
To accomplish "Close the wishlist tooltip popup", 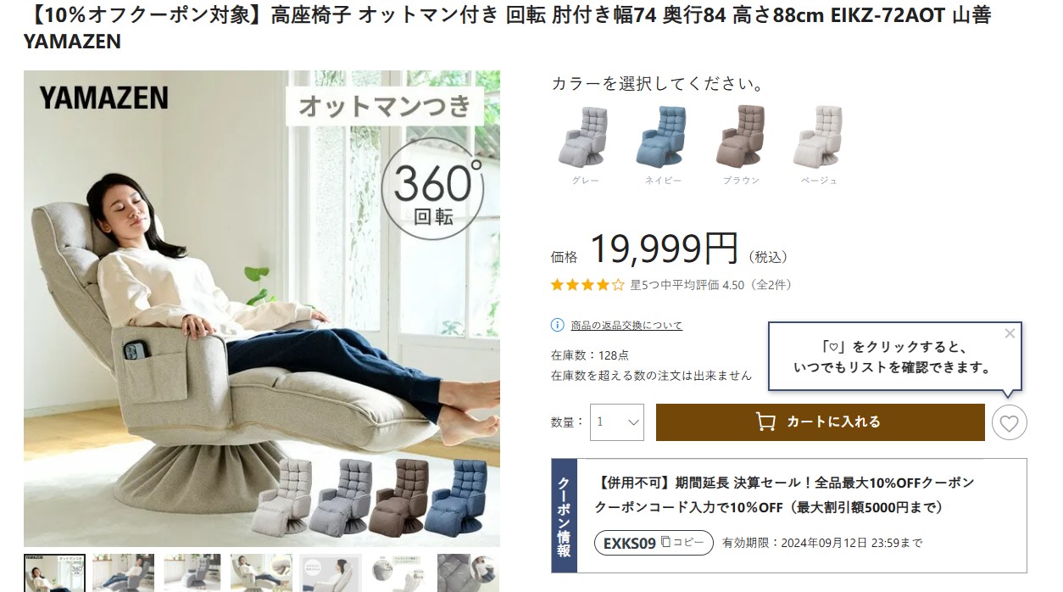I will [x=1009, y=333].
